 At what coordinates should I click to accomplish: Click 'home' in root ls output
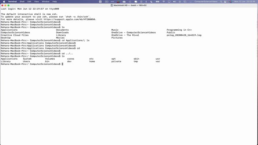coord(92,62)
